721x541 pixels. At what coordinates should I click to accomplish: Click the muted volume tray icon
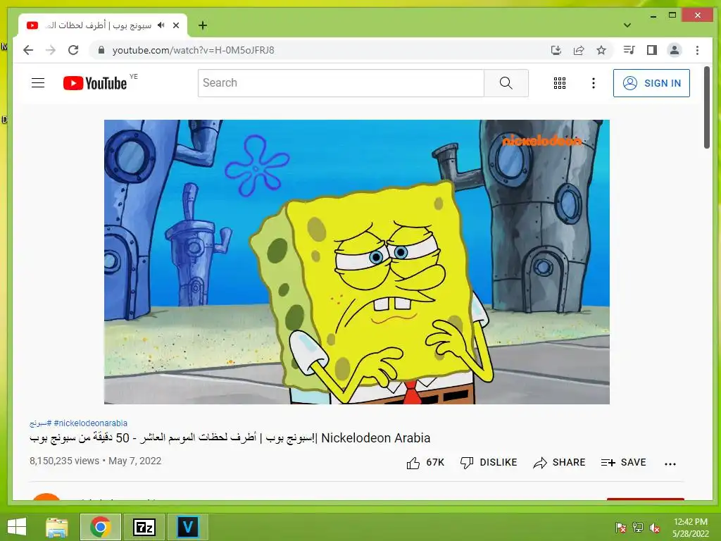tap(655, 528)
